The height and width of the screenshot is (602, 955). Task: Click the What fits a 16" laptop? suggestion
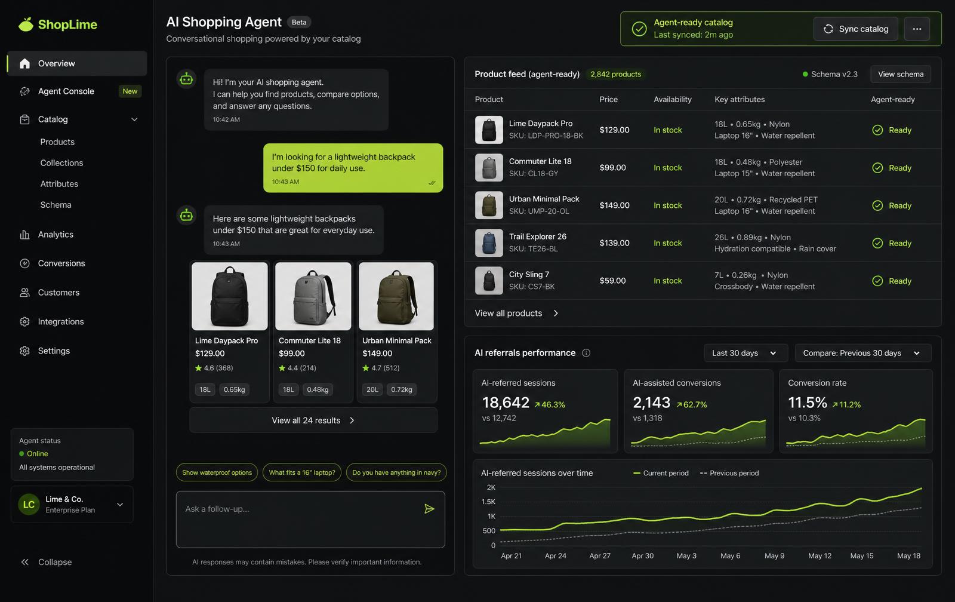[x=302, y=472]
